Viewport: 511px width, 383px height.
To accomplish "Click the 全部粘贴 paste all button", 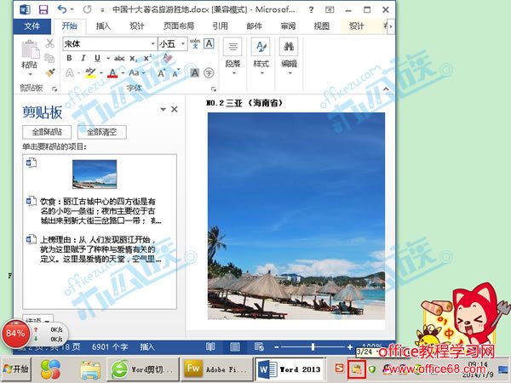I will (x=47, y=132).
